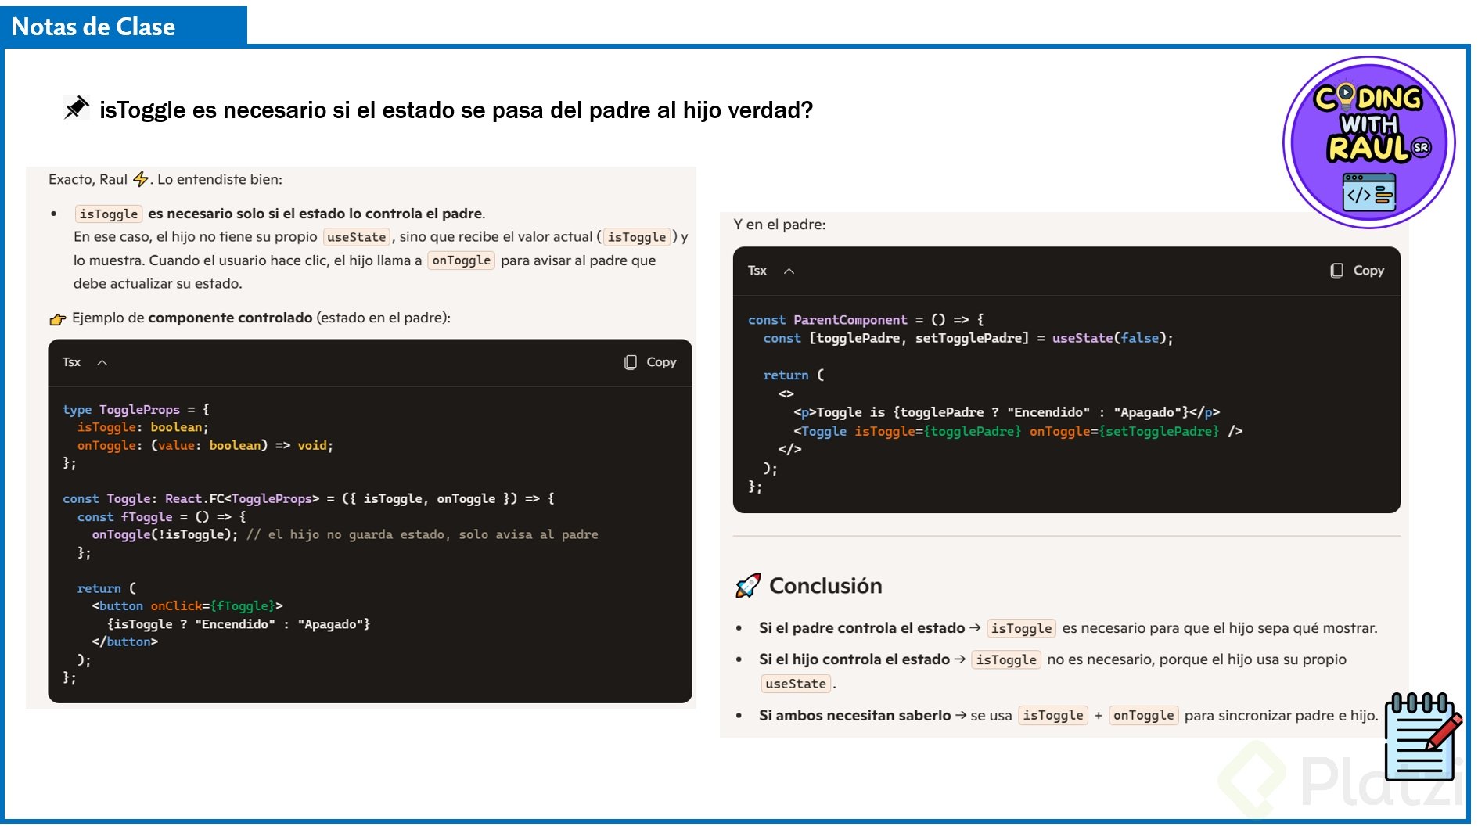This screenshot has width=1478, height=830.
Task: Click the useState chip in the Conclusión list
Action: coord(796,684)
